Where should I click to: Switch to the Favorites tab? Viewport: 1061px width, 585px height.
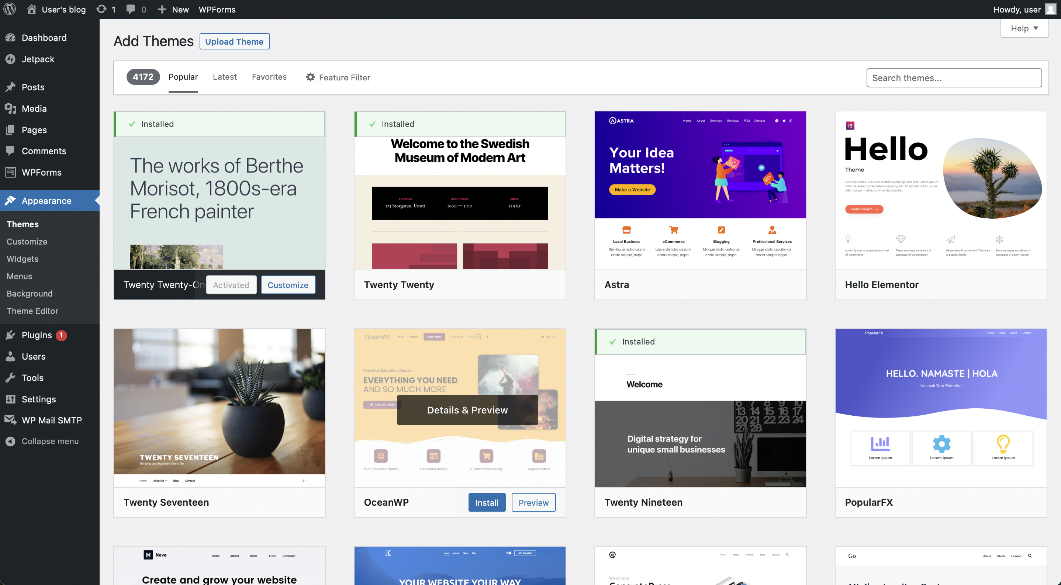point(269,77)
